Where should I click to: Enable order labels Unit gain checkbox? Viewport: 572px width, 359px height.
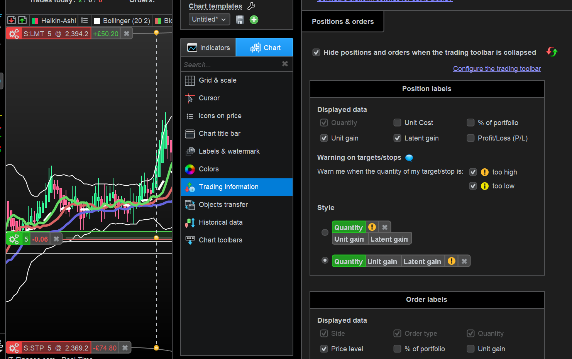470,349
